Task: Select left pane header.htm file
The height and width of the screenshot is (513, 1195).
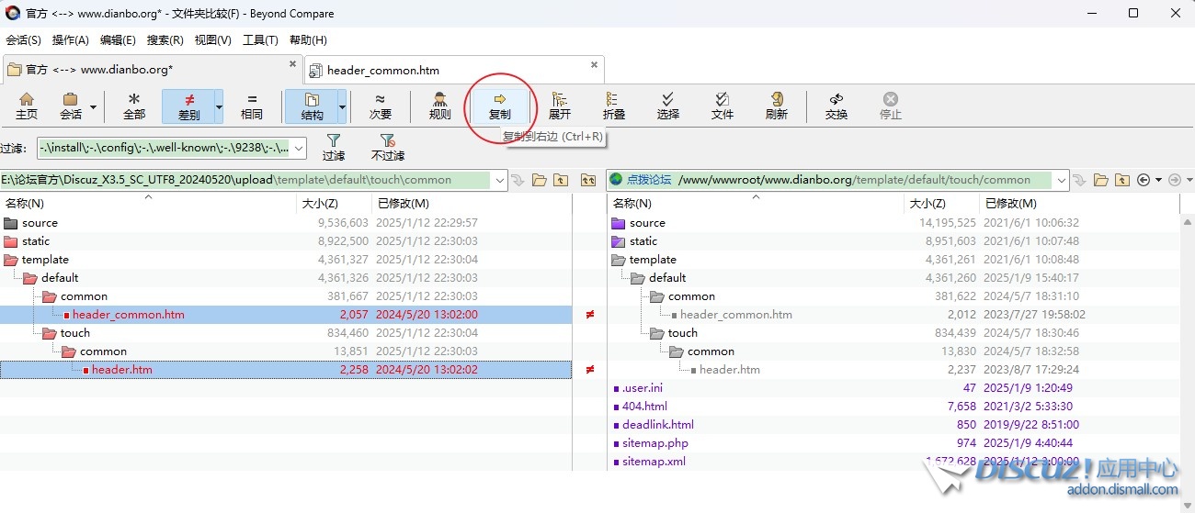Action: point(121,370)
